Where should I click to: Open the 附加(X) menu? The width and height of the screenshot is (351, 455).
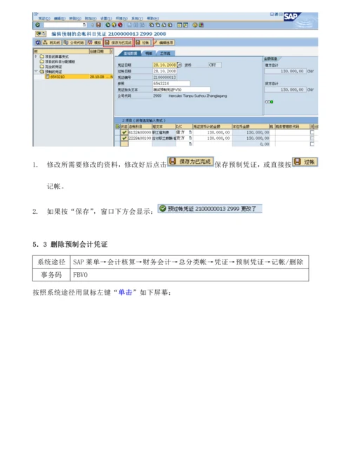click(91, 18)
